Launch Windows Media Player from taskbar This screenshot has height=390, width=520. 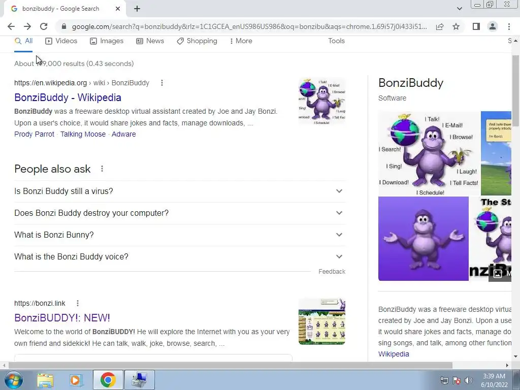point(76,380)
